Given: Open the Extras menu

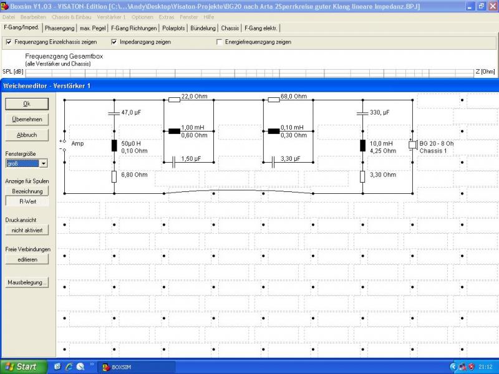Looking at the screenshot, I should (x=167, y=17).
